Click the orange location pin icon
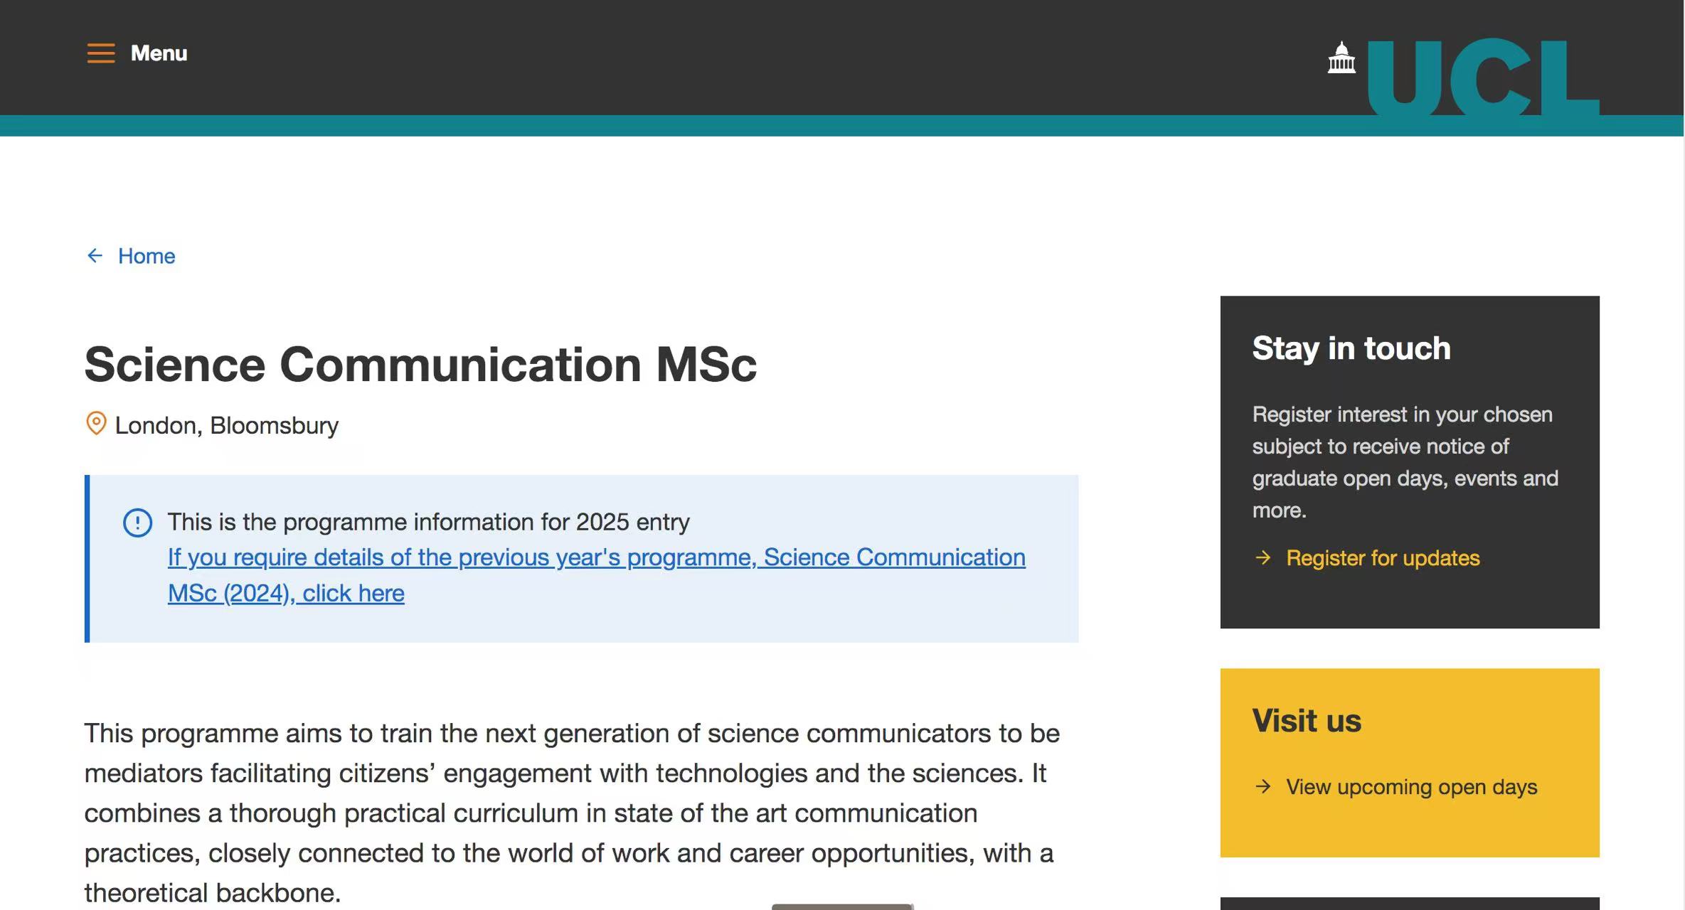 click(96, 424)
